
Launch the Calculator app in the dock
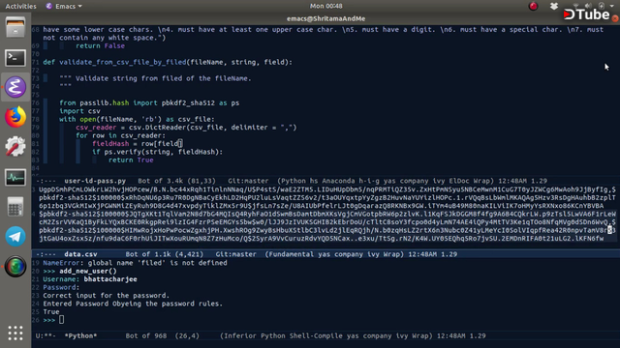(x=15, y=206)
